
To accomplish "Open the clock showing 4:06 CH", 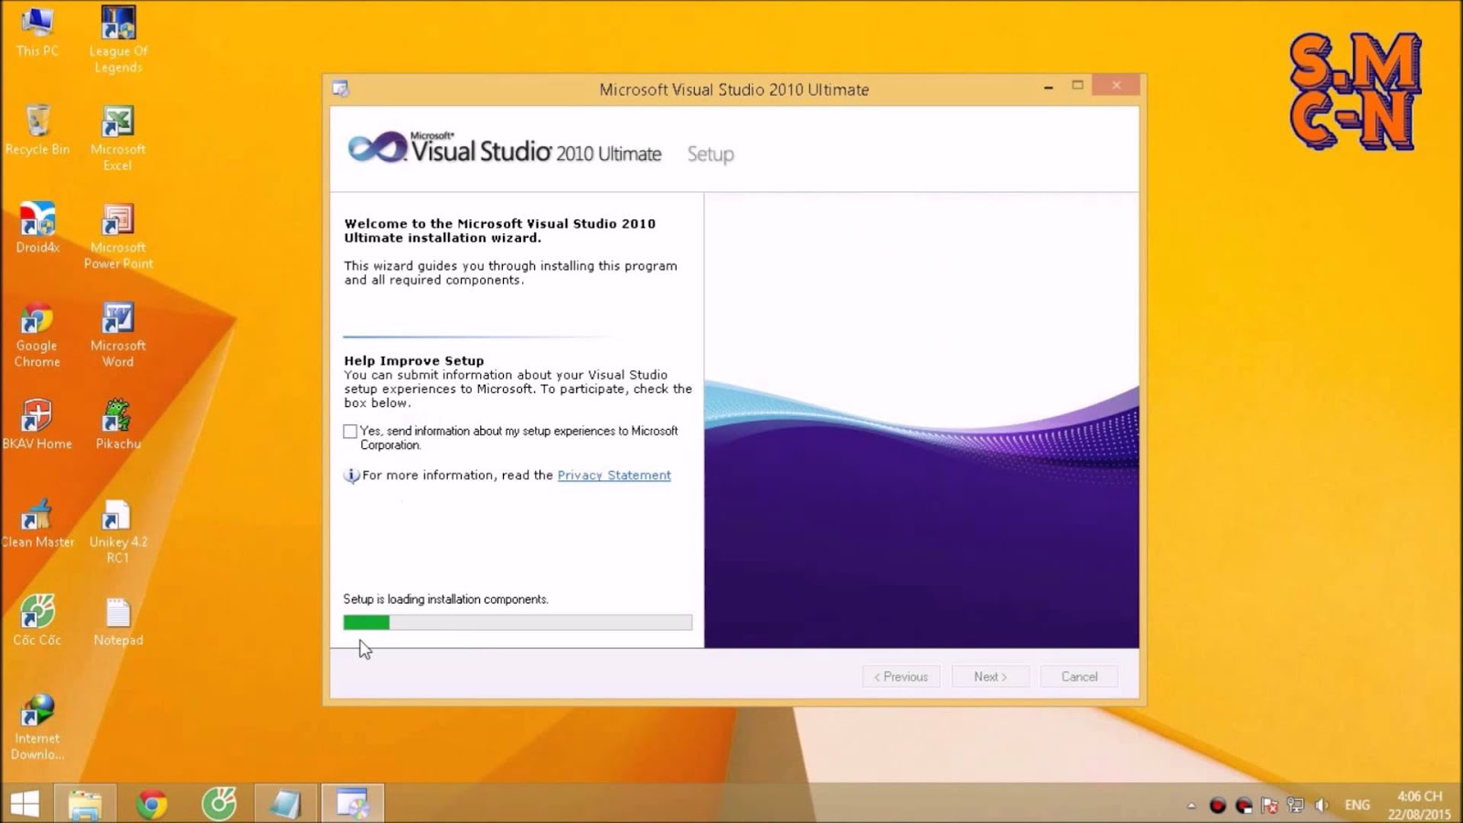I will click(x=1419, y=805).
